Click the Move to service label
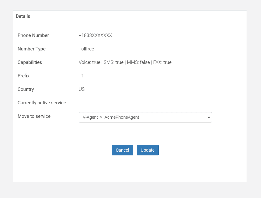The image size is (261, 198). click(x=34, y=116)
